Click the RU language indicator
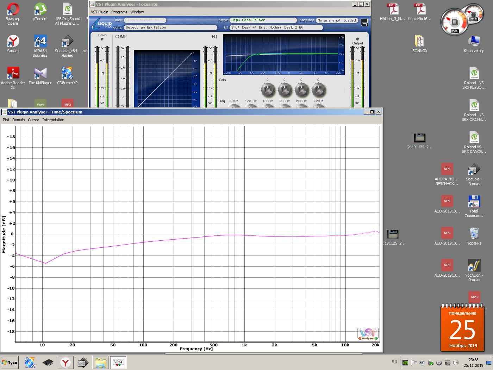This screenshot has width=493, height=370. 394,362
